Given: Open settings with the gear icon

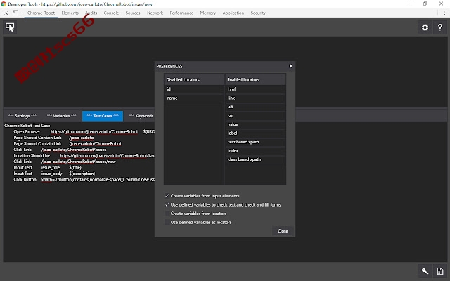Looking at the screenshot, I should pos(425,27).
